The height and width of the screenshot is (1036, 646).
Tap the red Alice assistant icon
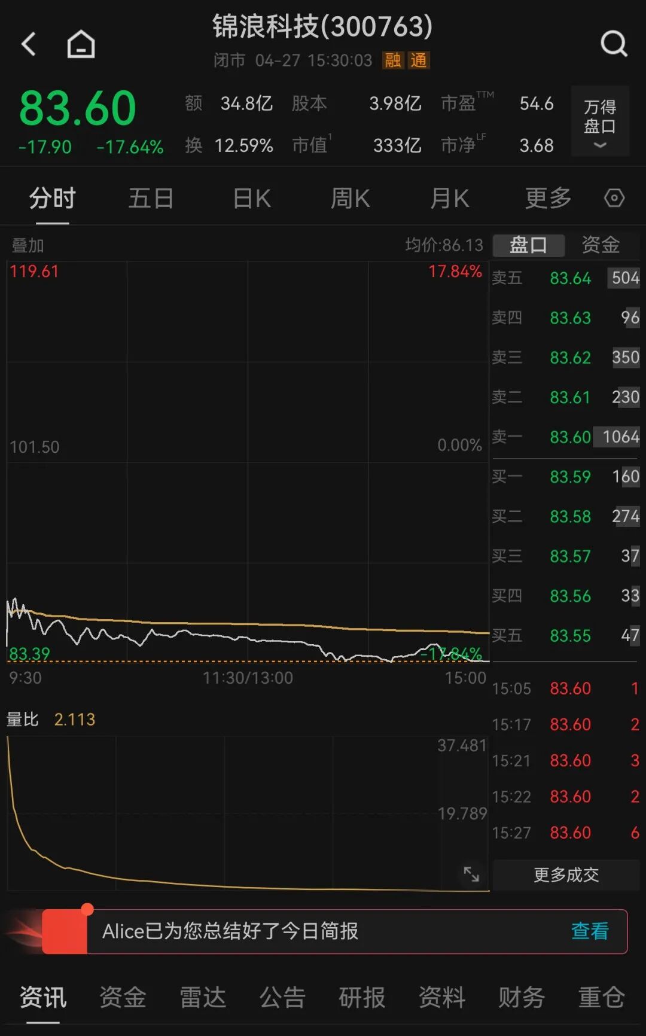[65, 931]
